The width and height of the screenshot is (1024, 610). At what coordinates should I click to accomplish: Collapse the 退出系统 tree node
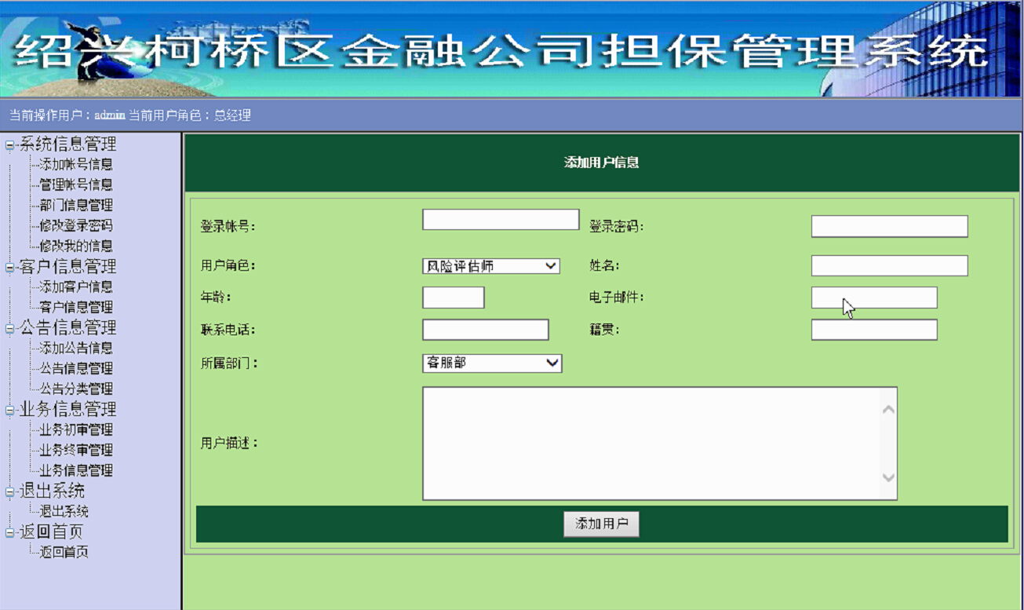click(x=10, y=491)
